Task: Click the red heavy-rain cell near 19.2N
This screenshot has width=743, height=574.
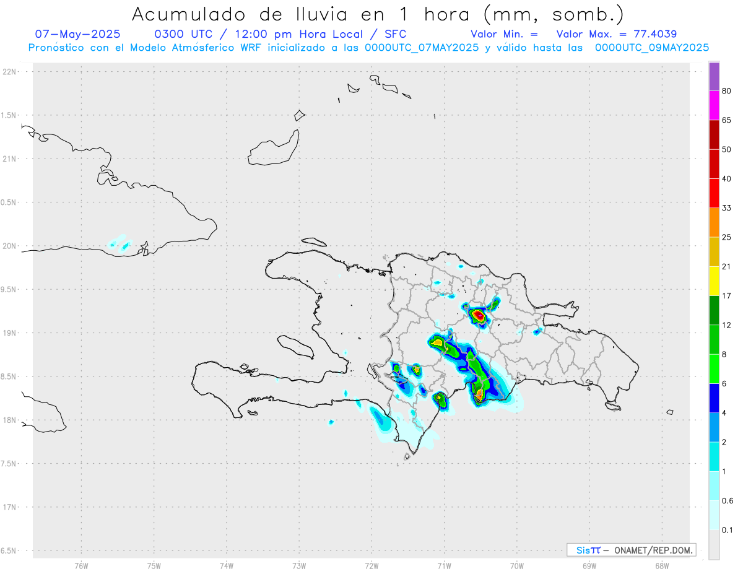Action: [479, 315]
